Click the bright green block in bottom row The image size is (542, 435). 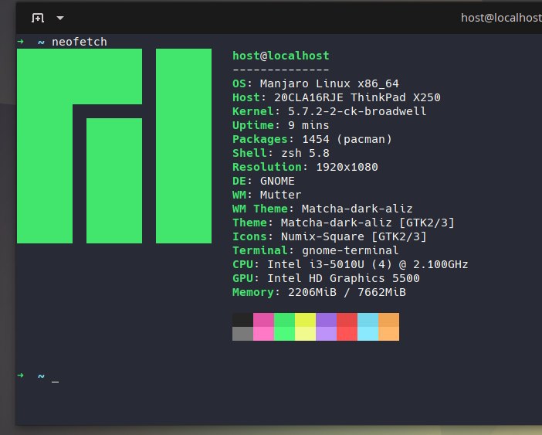click(x=284, y=334)
